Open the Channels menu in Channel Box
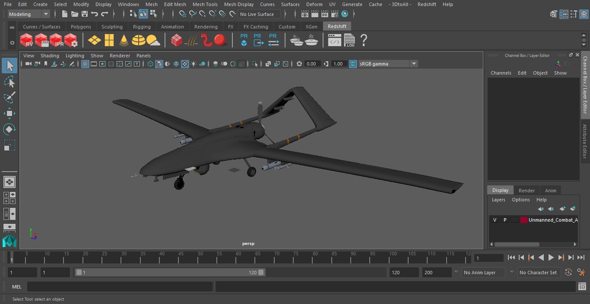Image resolution: width=590 pixels, height=304 pixels. [501, 73]
